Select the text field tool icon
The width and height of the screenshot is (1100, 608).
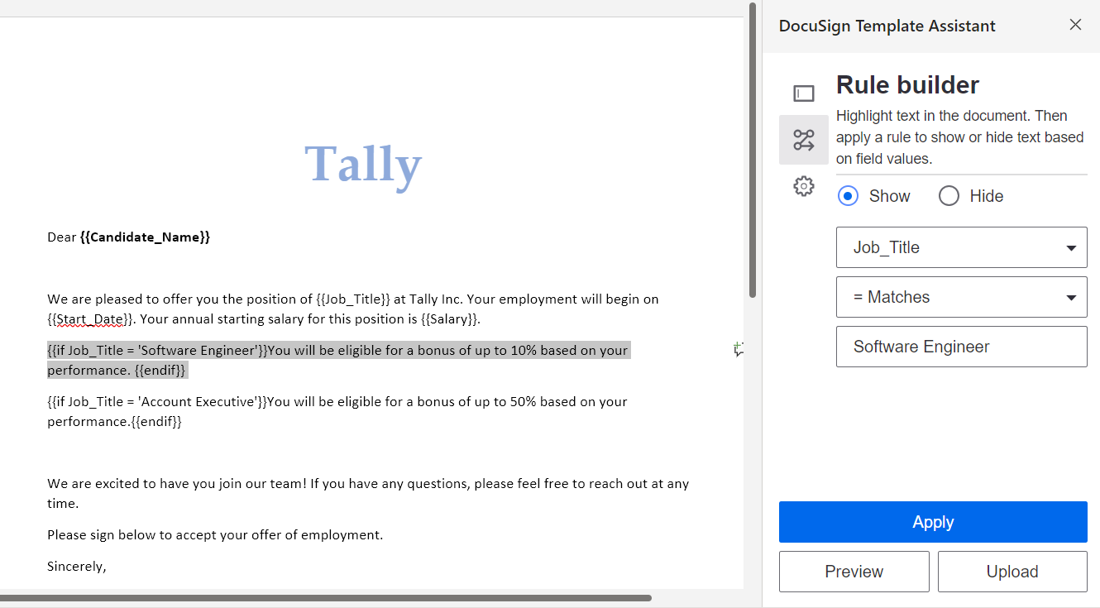pyautogui.click(x=803, y=93)
